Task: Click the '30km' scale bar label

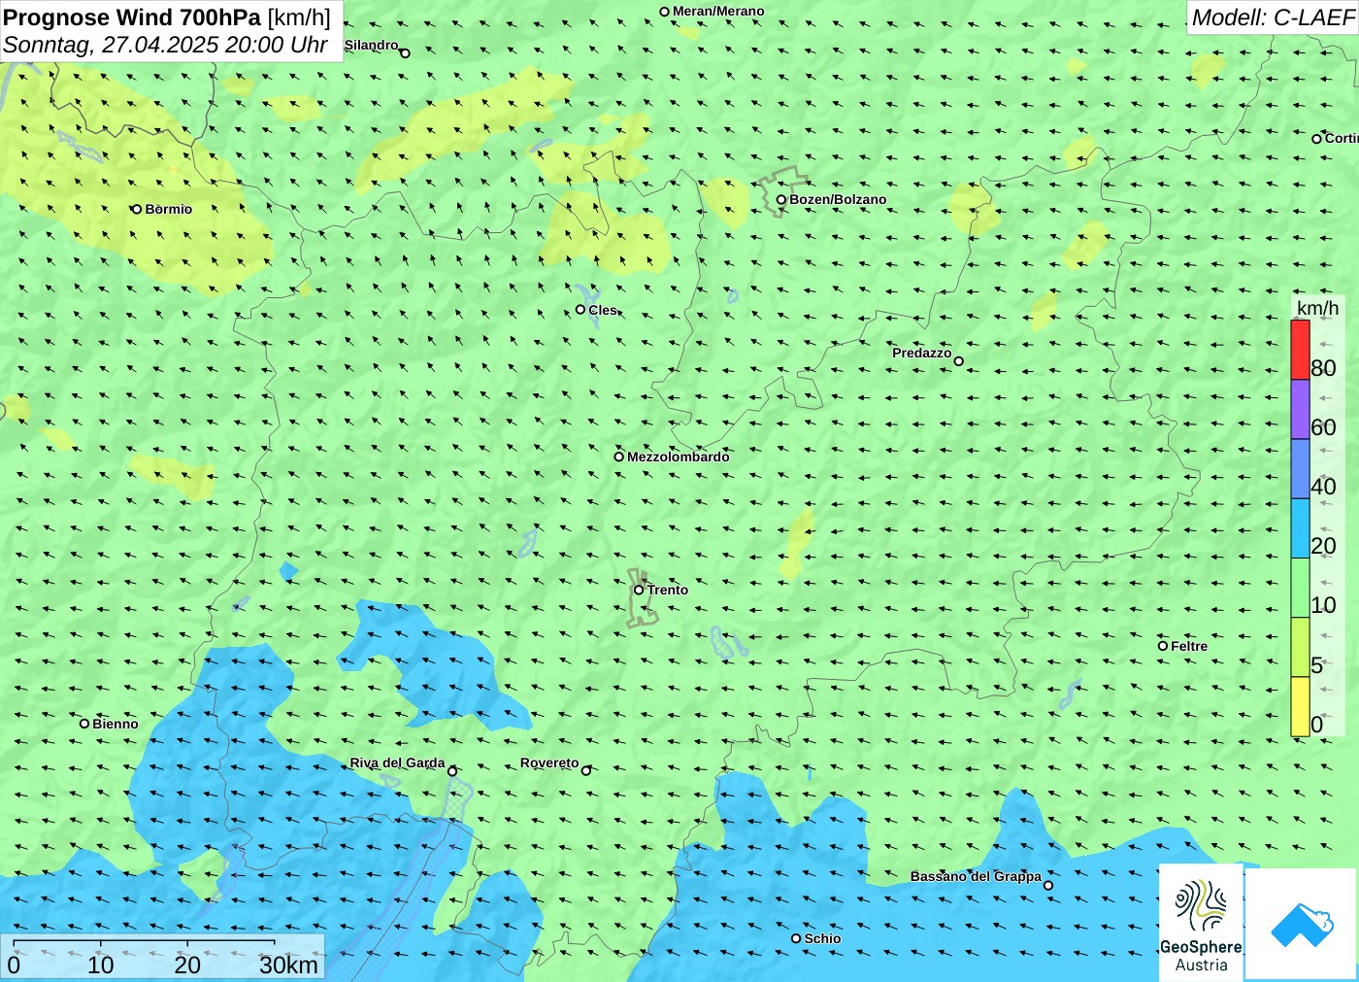Action: (288, 965)
